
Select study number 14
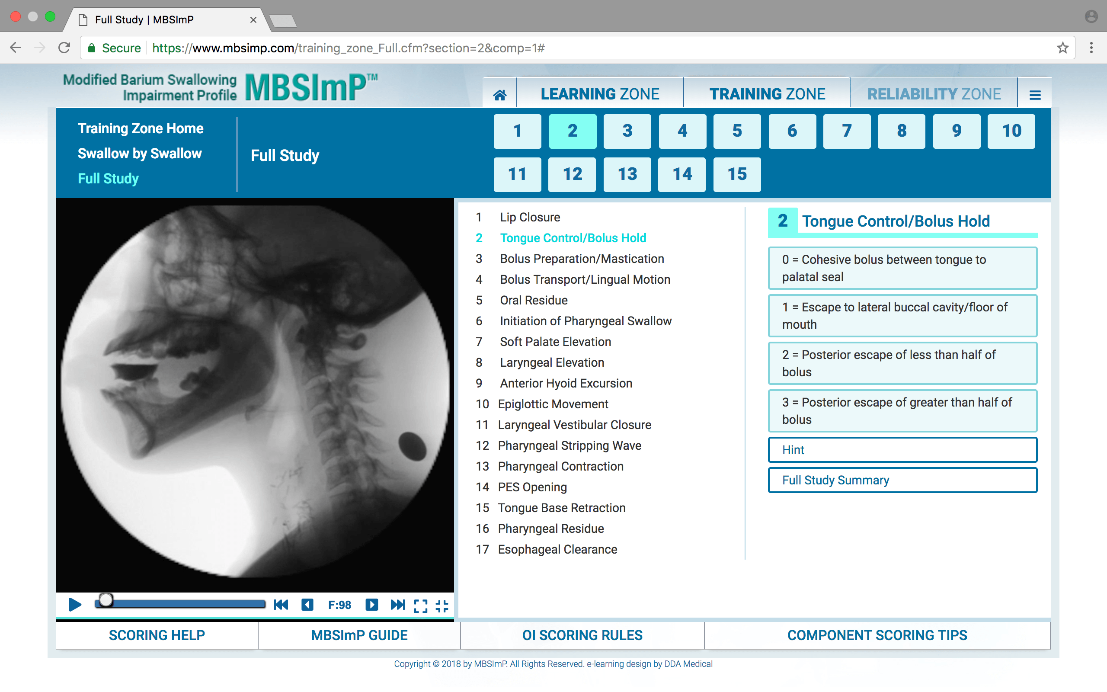(681, 174)
